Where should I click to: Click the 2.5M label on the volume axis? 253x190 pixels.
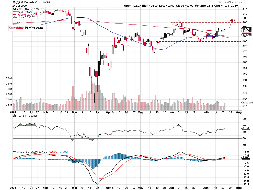tap(9, 105)
